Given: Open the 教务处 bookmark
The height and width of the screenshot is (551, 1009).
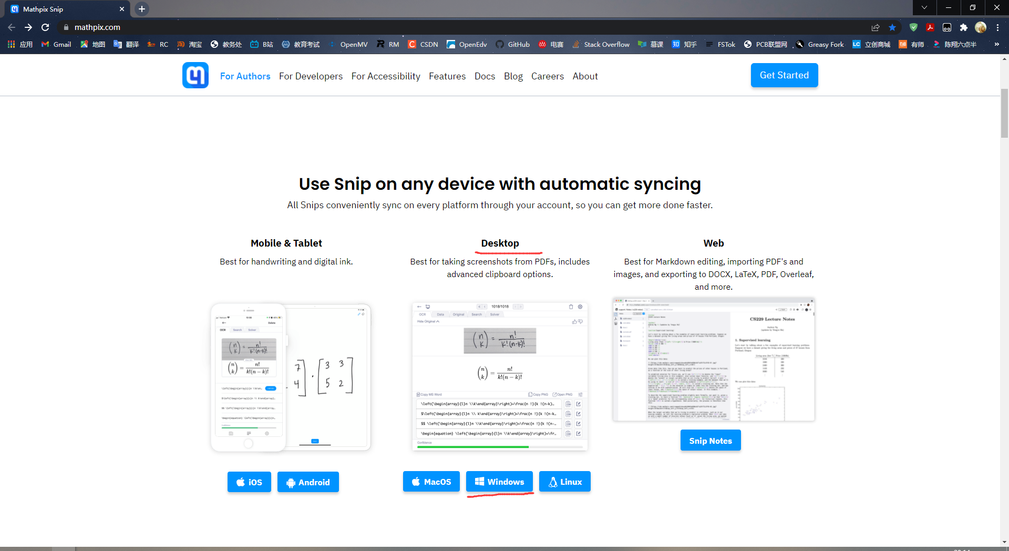Looking at the screenshot, I should [226, 44].
